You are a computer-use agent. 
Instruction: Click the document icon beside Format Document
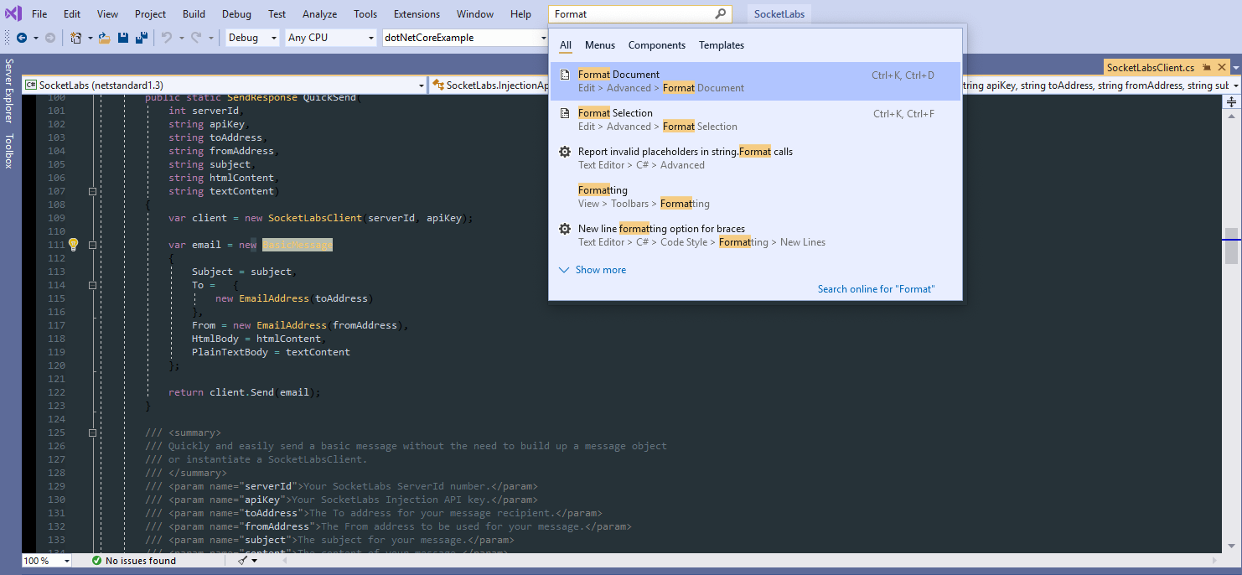click(565, 75)
